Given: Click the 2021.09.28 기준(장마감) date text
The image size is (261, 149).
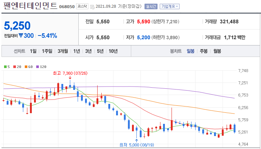Looking at the screenshot, I should 119,7.
